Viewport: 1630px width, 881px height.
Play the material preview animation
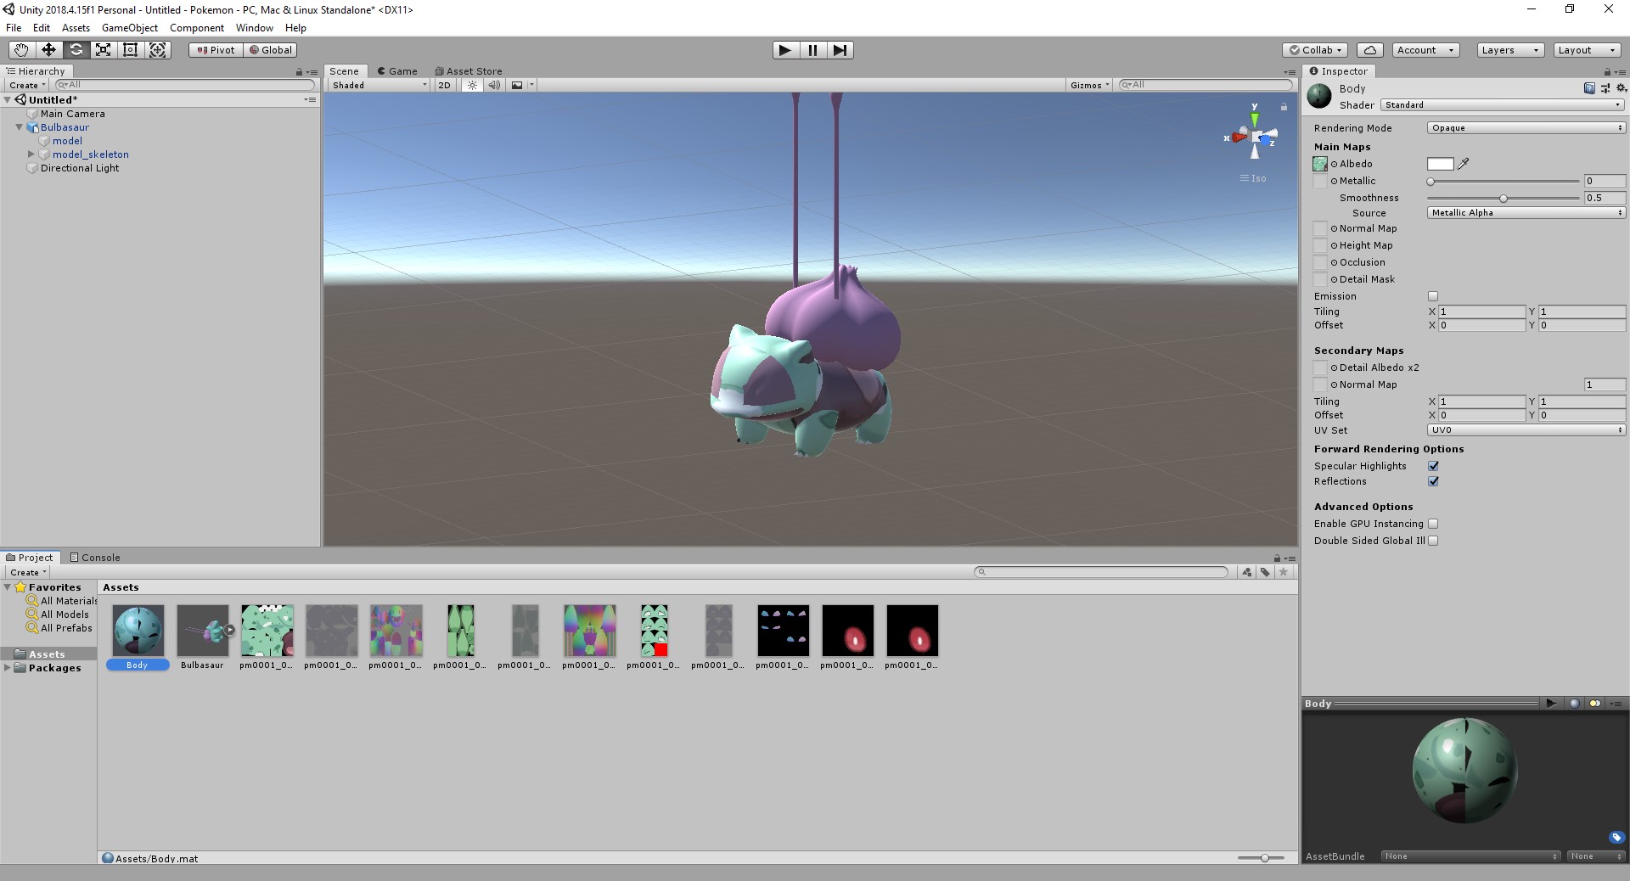click(x=1551, y=704)
